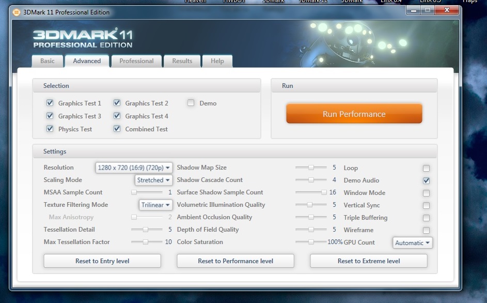Screen dimensions: 487x303
Task: Disable the Demo Audio option
Action: pyautogui.click(x=426, y=180)
